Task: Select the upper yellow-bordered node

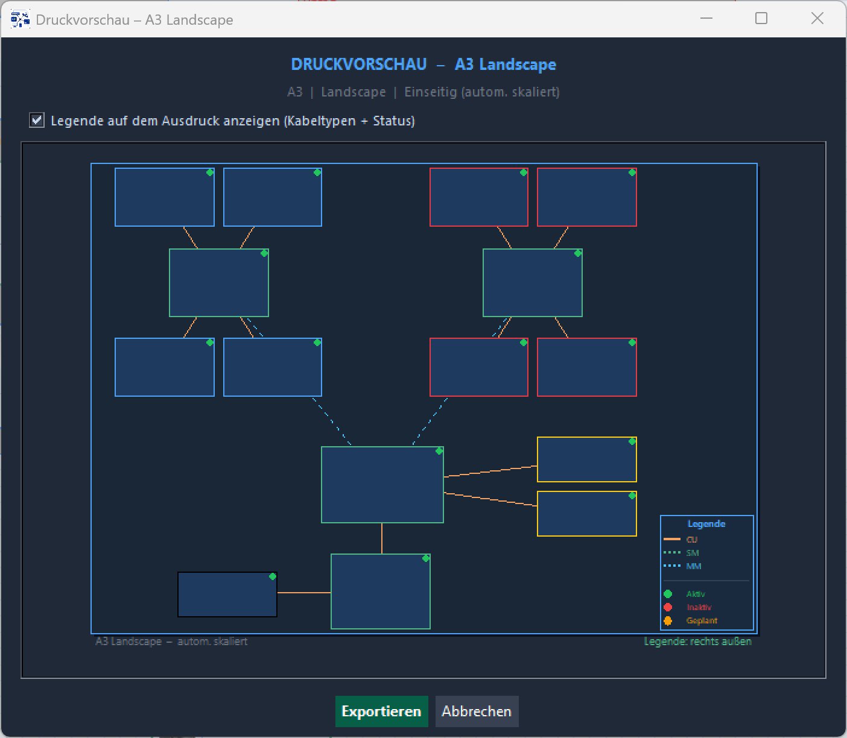Action: [587, 459]
